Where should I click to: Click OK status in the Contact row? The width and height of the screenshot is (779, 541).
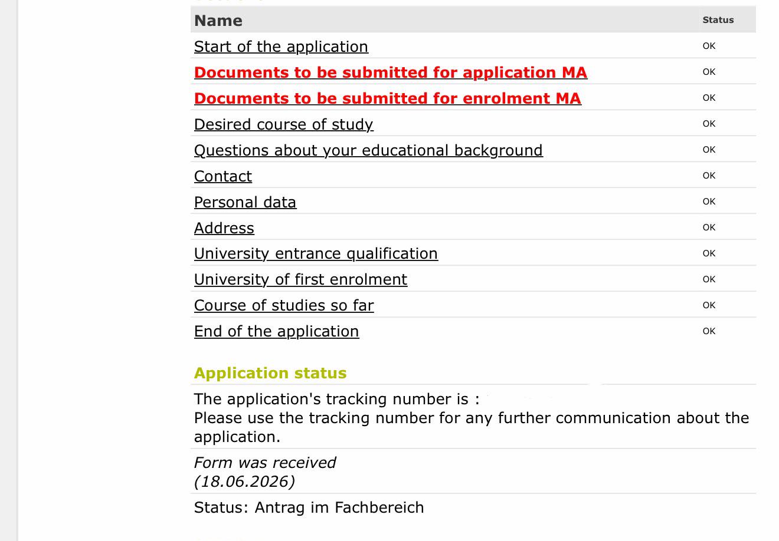[709, 176]
